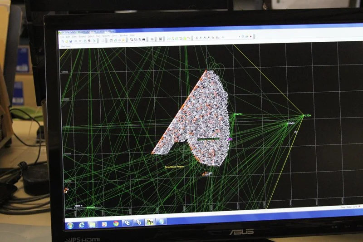
Task: Open the Project menu
Action: pyautogui.click(x=83, y=37)
